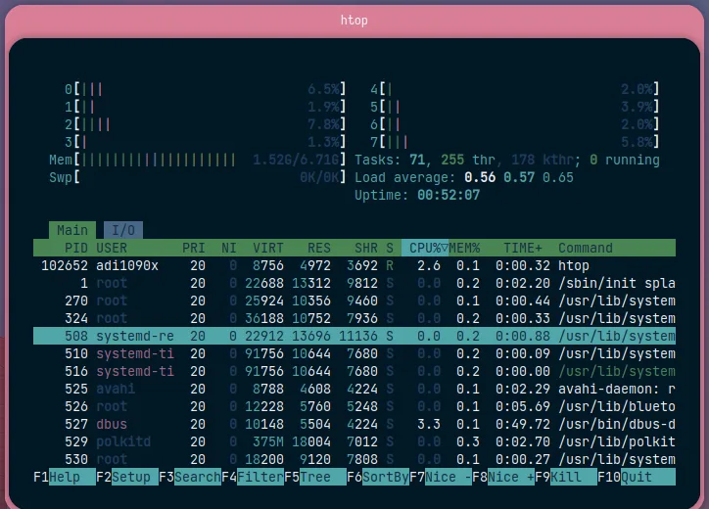This screenshot has width=709, height=509.
Task: Activate the F3 Search function
Action: (x=190, y=477)
